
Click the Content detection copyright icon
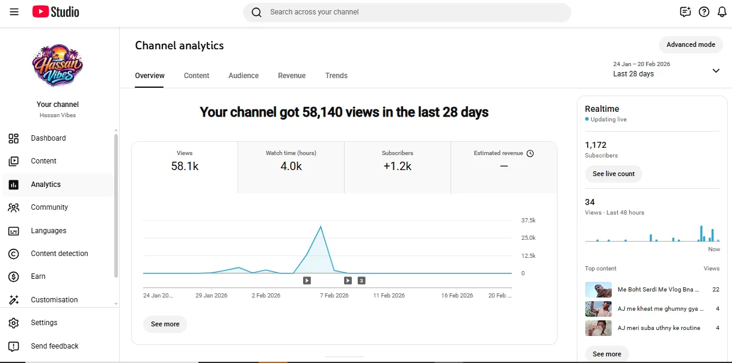click(x=13, y=254)
